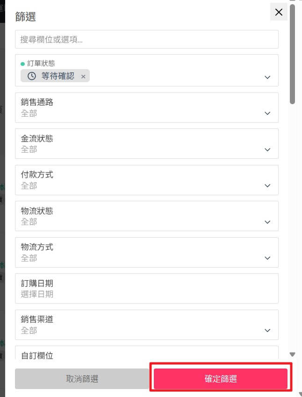Select the 自訂欄位 field

coord(147,354)
